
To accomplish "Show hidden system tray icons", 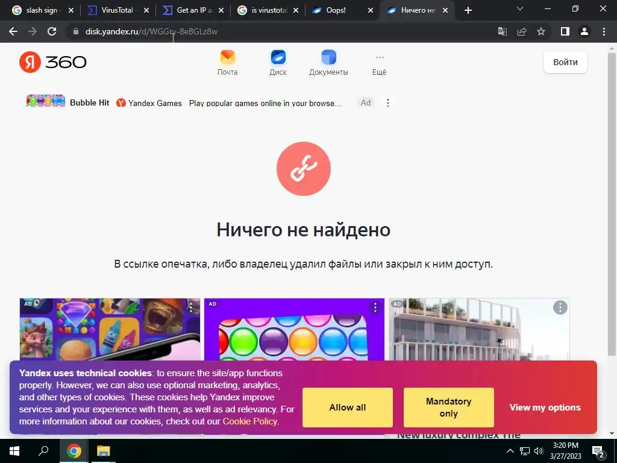I will [x=510, y=451].
